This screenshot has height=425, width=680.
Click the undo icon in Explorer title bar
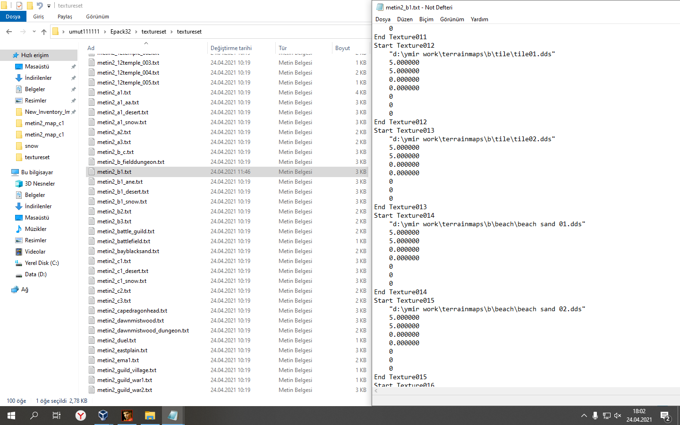40,6
